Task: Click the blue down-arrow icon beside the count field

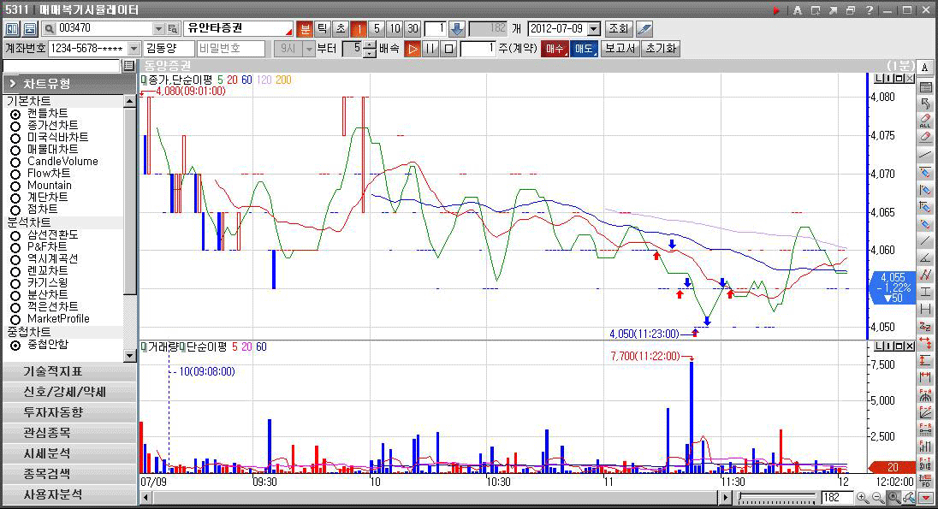Action: [x=456, y=29]
